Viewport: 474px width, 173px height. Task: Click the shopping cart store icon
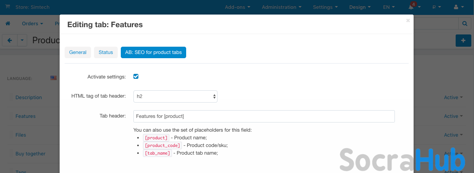pyautogui.click(x=8, y=7)
